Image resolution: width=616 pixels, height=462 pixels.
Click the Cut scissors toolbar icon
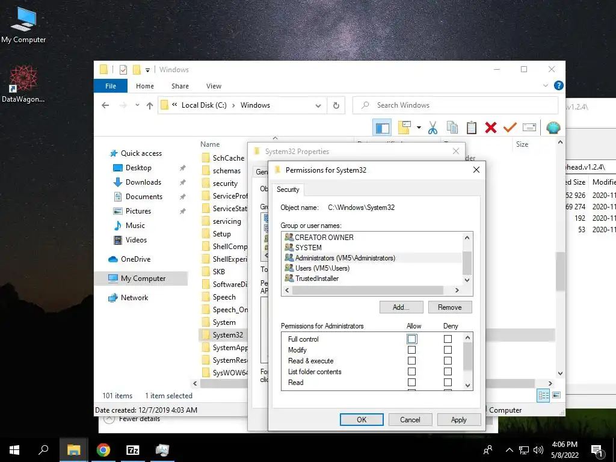(433, 128)
